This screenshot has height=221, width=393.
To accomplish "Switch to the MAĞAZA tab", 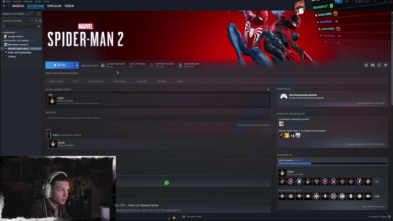I will point(18,6).
